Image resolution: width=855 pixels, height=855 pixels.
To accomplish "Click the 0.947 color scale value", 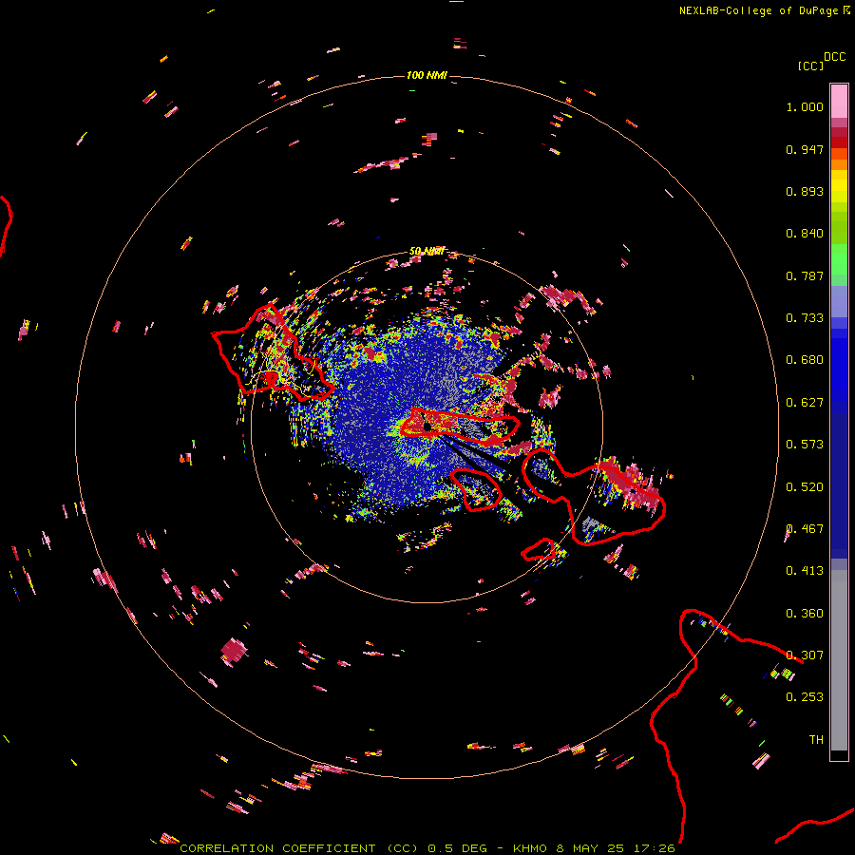I will tap(805, 149).
